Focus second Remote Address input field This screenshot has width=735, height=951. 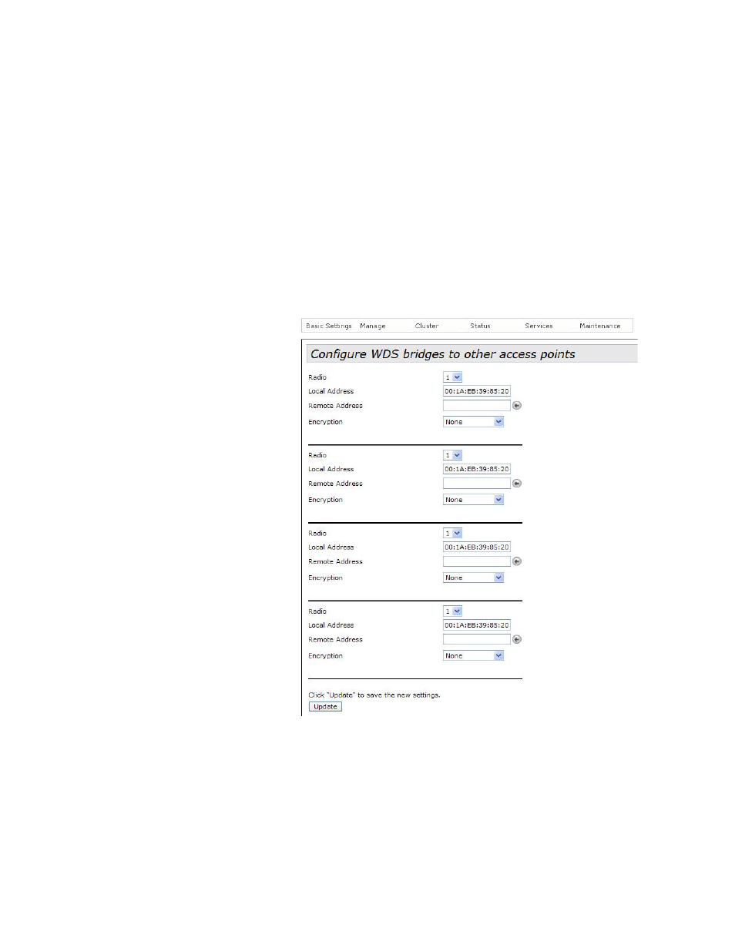(477, 484)
